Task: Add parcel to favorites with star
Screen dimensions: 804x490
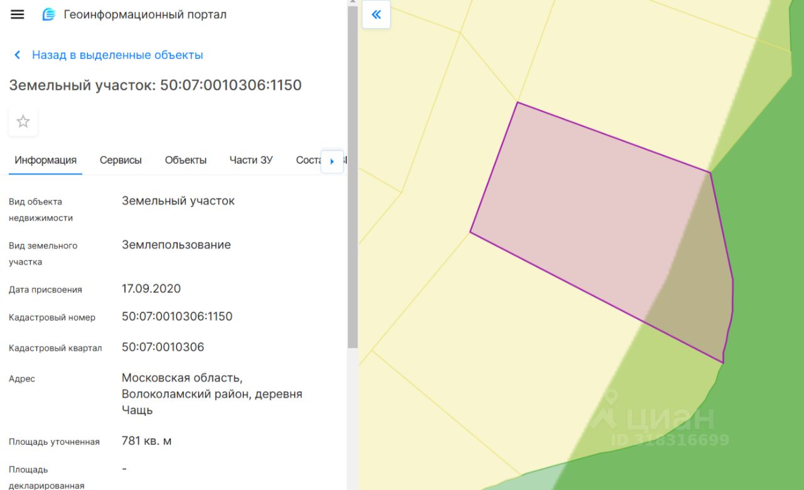Action: pyautogui.click(x=23, y=122)
